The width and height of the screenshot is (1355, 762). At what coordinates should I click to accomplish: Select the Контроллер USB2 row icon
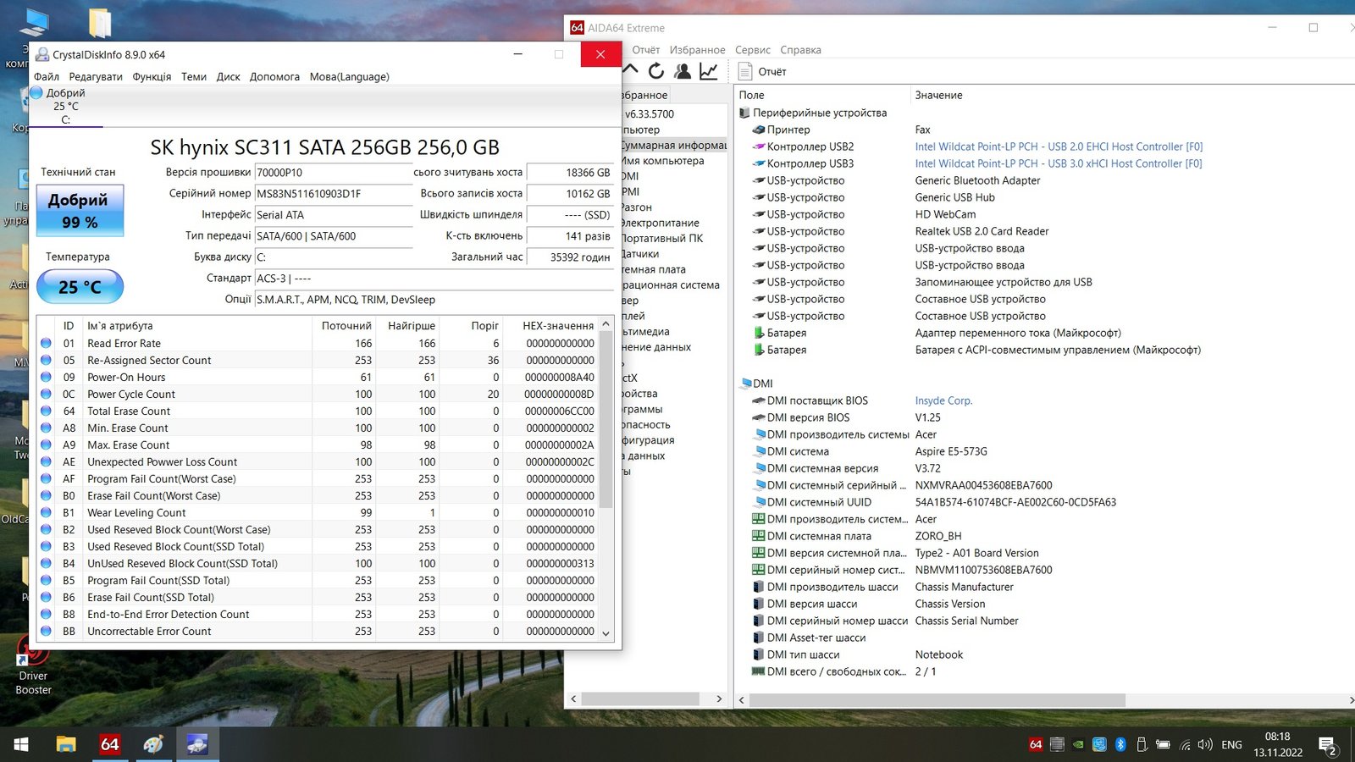coord(759,146)
